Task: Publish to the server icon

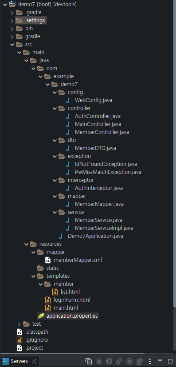Action: pos(140,361)
